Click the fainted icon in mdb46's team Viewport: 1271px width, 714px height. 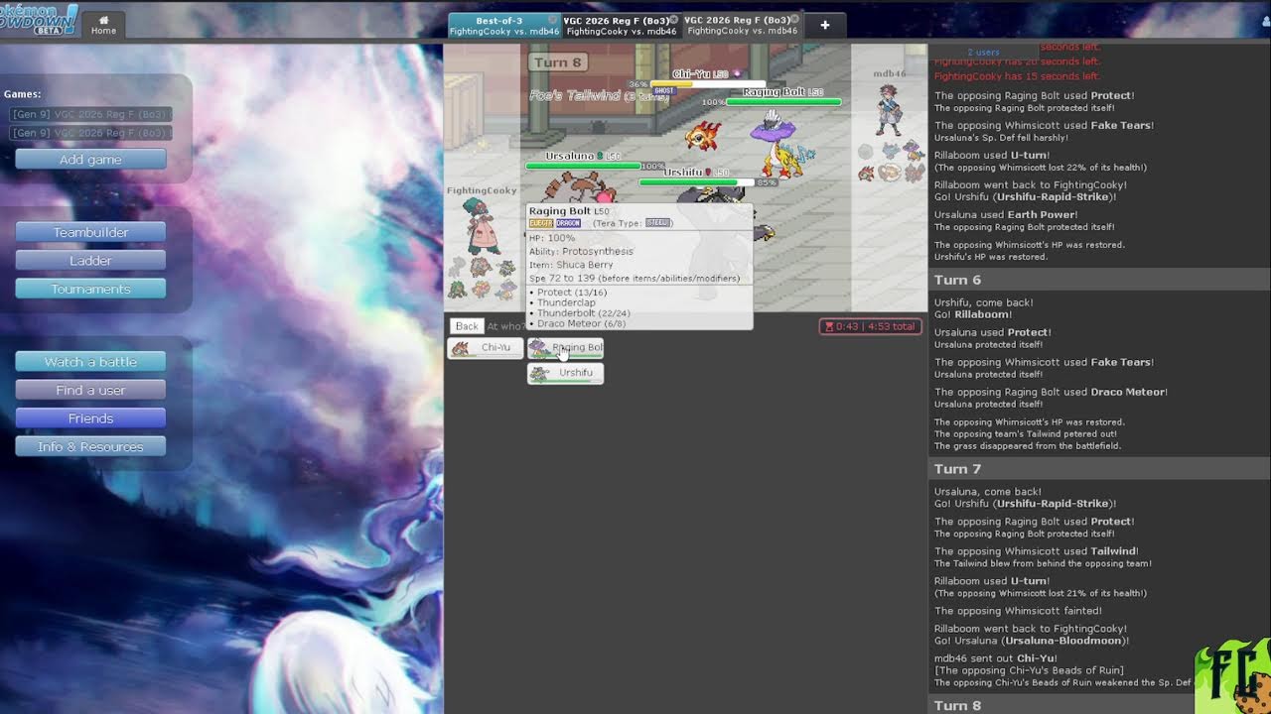coord(866,152)
